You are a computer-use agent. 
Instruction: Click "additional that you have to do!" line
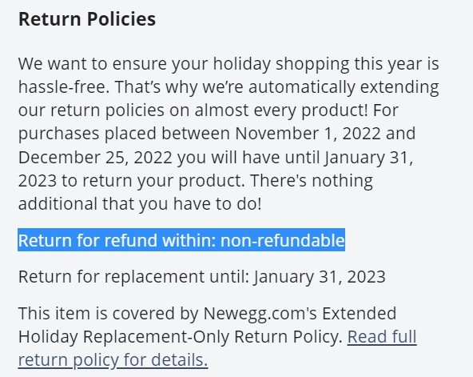(x=140, y=203)
